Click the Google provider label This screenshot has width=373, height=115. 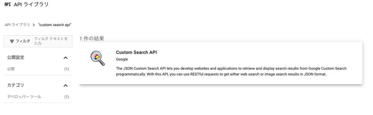pos(122,59)
